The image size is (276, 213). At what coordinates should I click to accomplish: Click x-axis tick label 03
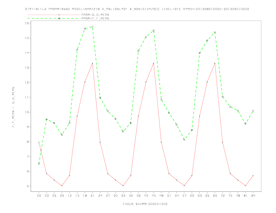click(46, 196)
